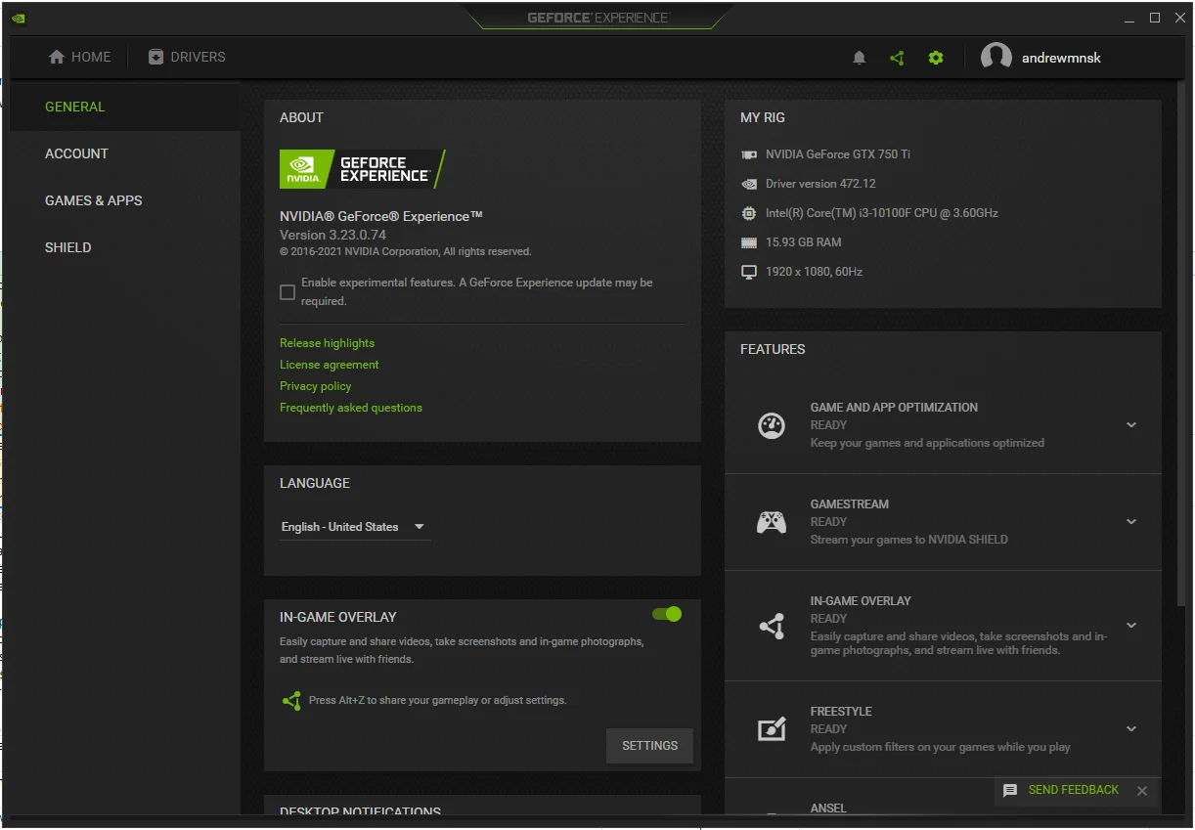Viewport: 1195px width, 830px height.
Task: Open the Privacy policy link
Action: [x=315, y=386]
